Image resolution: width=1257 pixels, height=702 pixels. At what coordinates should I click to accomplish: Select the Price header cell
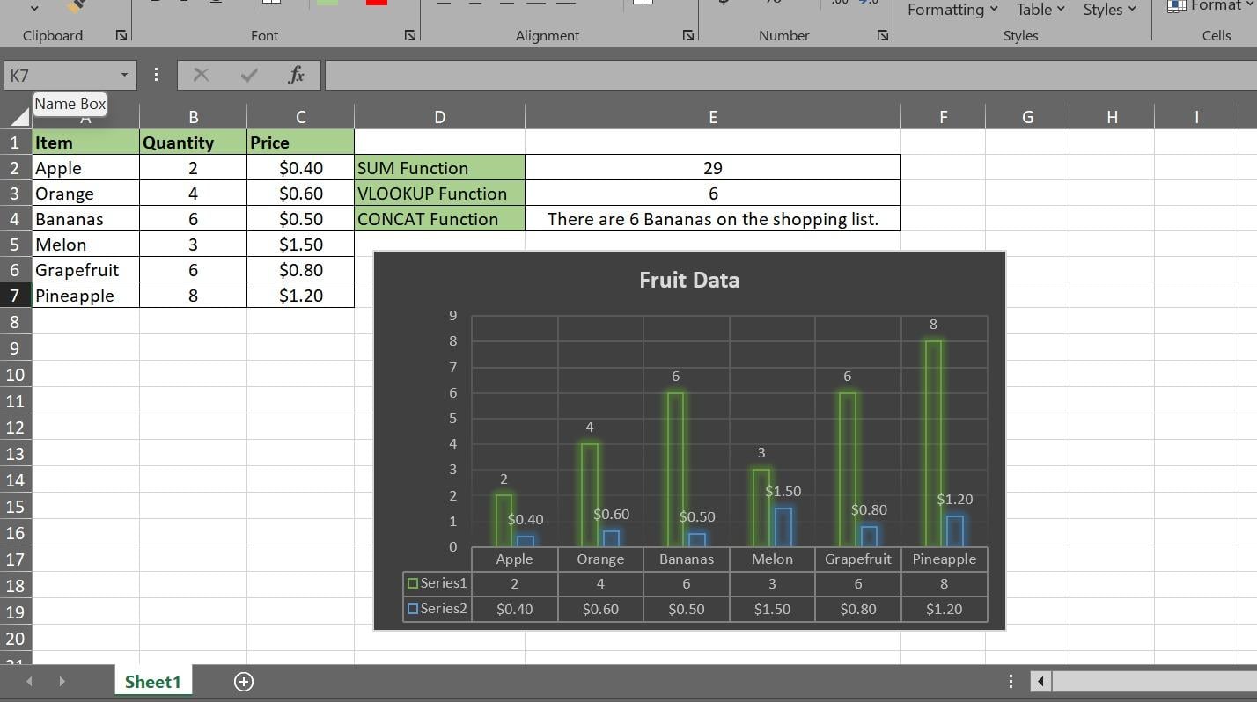(300, 143)
